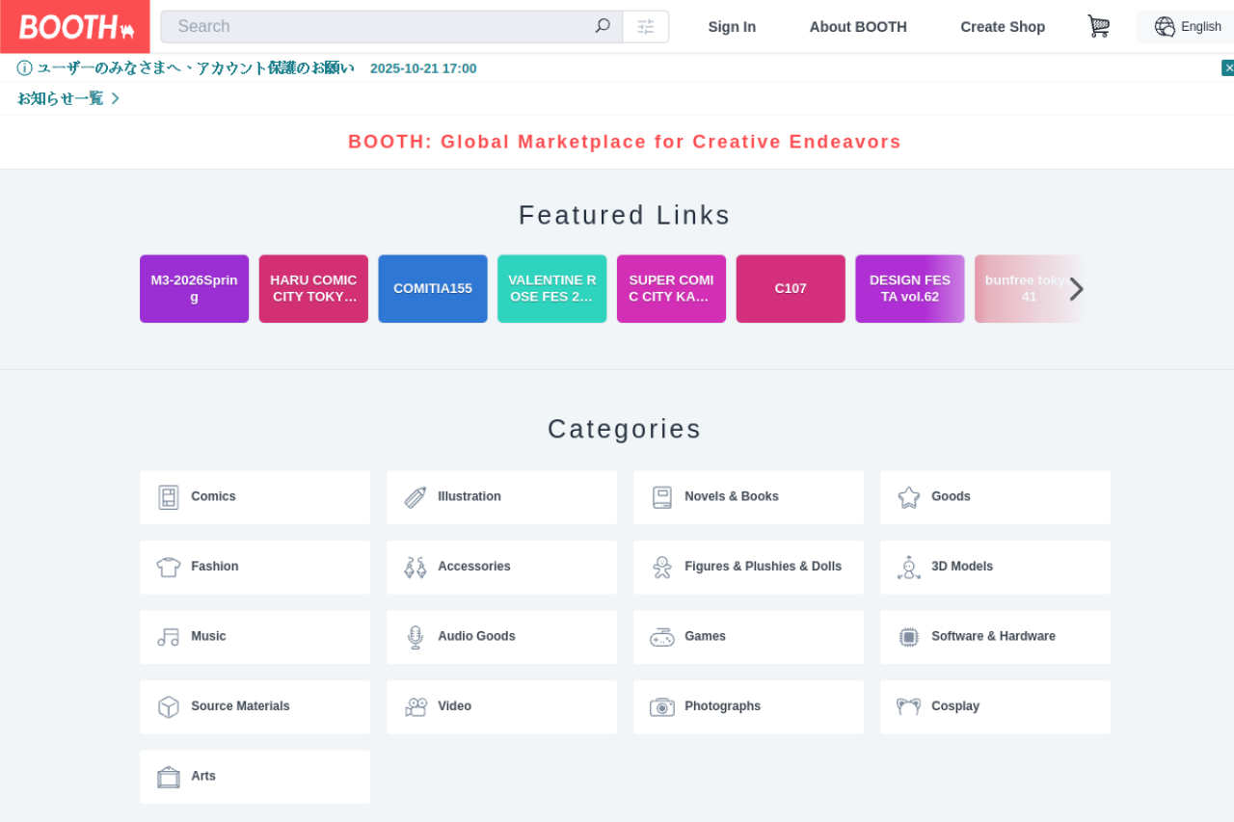Click the BOOTH logo
Image resolution: width=1234 pixels, height=822 pixels.
click(x=75, y=27)
